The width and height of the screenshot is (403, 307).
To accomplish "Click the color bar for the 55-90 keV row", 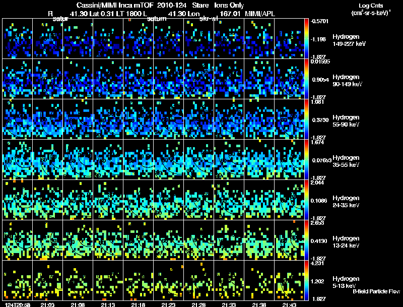I will pyautogui.click(x=306, y=119).
